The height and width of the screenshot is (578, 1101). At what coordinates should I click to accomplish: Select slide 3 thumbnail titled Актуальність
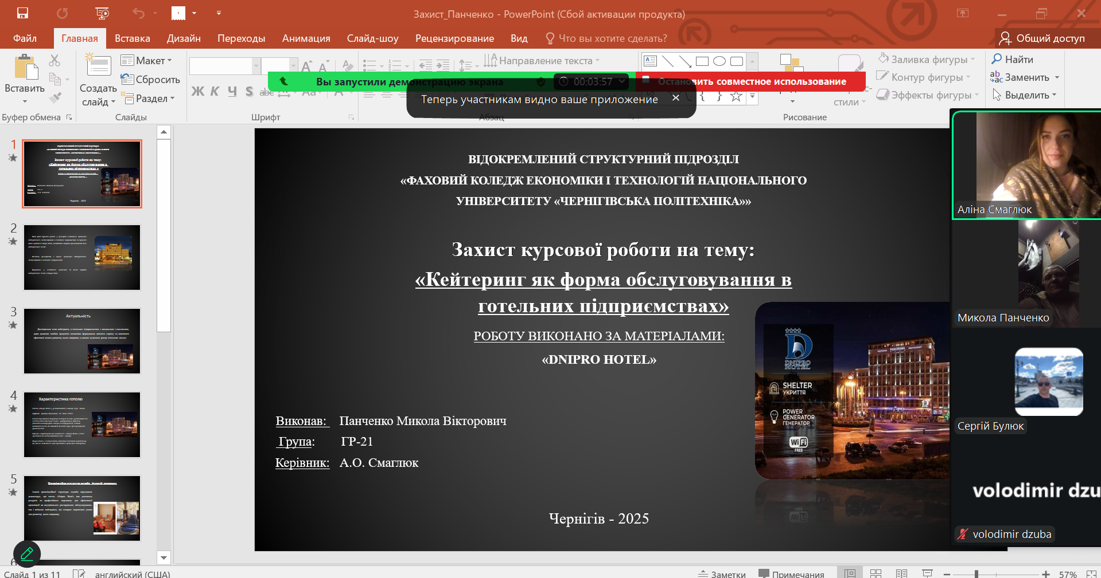tap(82, 341)
